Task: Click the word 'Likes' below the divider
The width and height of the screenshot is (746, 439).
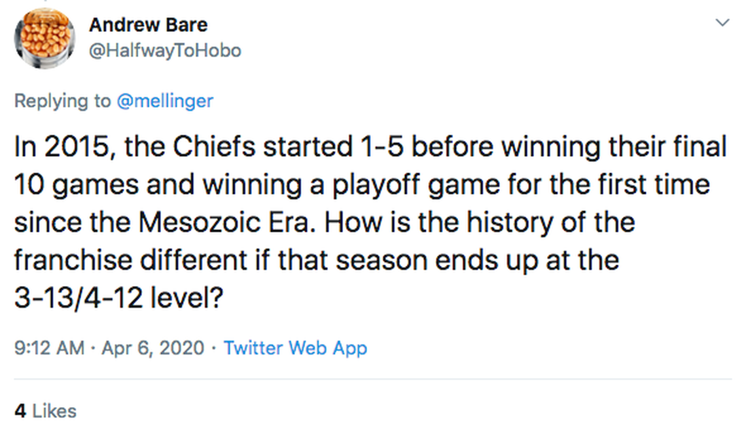Action: click(54, 411)
